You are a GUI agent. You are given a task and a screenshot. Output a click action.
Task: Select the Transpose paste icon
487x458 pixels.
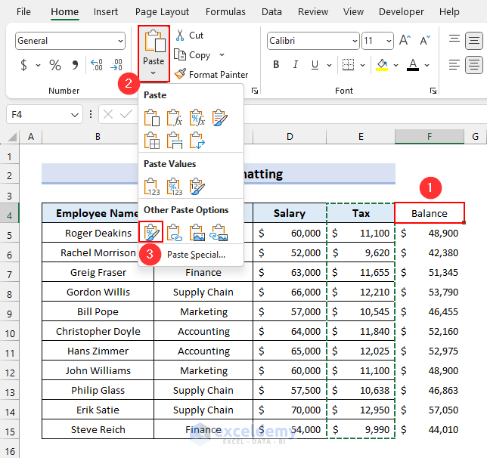coord(197,140)
